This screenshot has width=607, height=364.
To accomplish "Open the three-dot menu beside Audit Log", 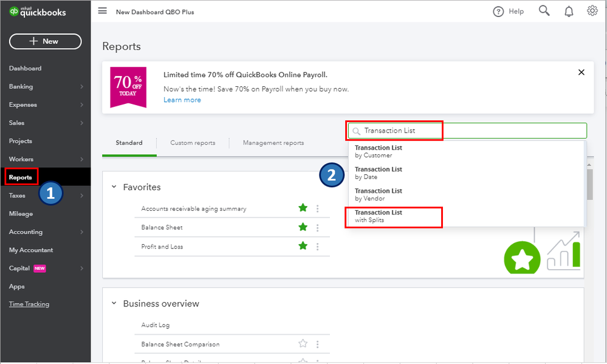I will (x=317, y=323).
